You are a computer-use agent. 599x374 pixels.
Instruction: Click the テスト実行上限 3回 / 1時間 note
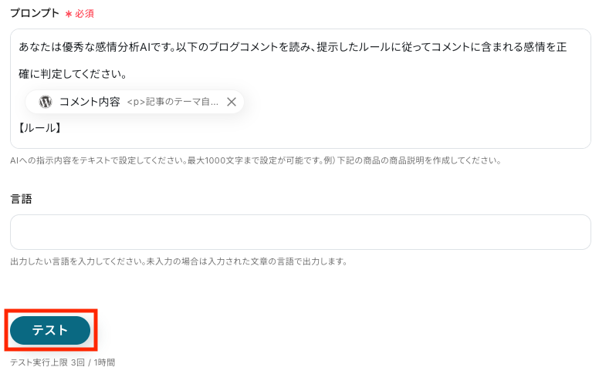[x=62, y=362]
